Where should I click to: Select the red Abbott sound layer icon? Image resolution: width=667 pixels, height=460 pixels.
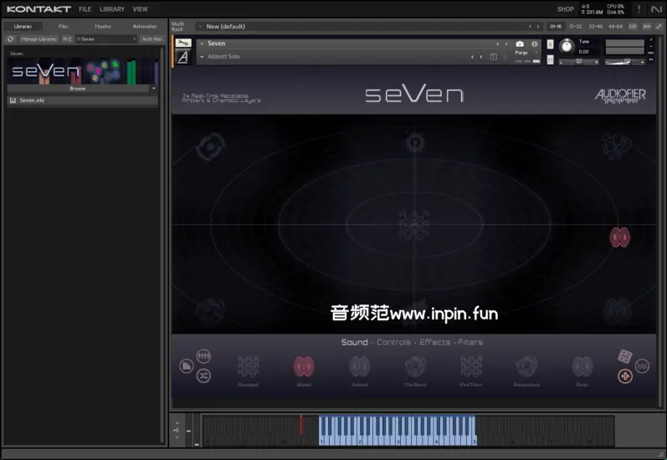304,367
